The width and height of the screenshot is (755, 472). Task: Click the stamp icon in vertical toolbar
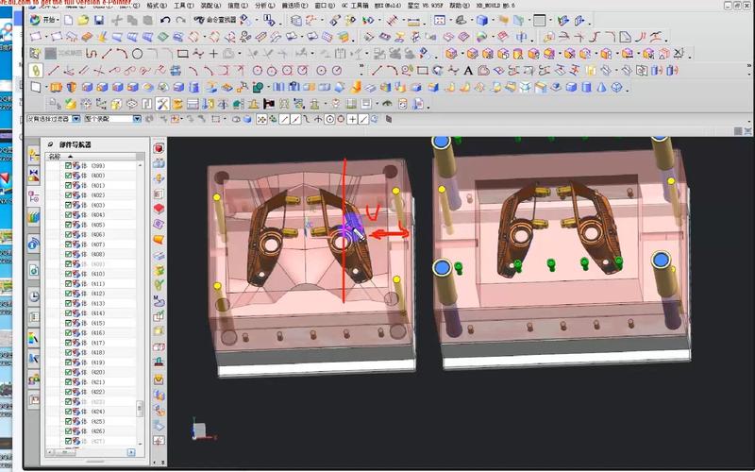pyautogui.click(x=159, y=362)
